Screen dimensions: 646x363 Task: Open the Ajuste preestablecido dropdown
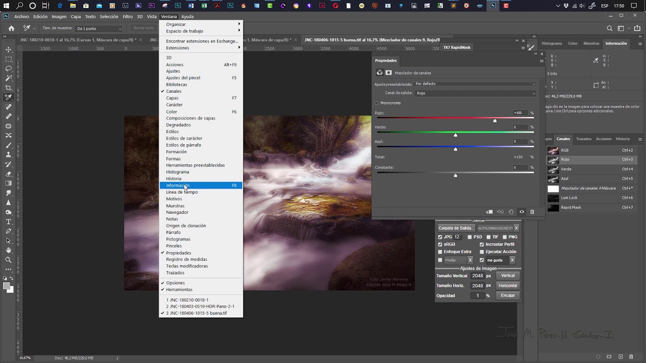click(x=475, y=84)
